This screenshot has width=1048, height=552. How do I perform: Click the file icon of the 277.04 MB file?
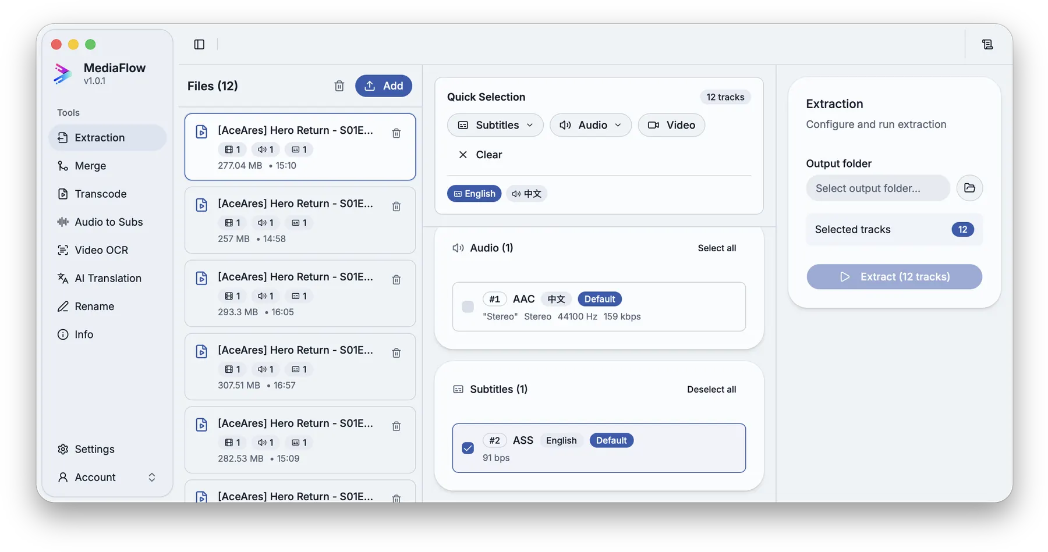tap(201, 131)
